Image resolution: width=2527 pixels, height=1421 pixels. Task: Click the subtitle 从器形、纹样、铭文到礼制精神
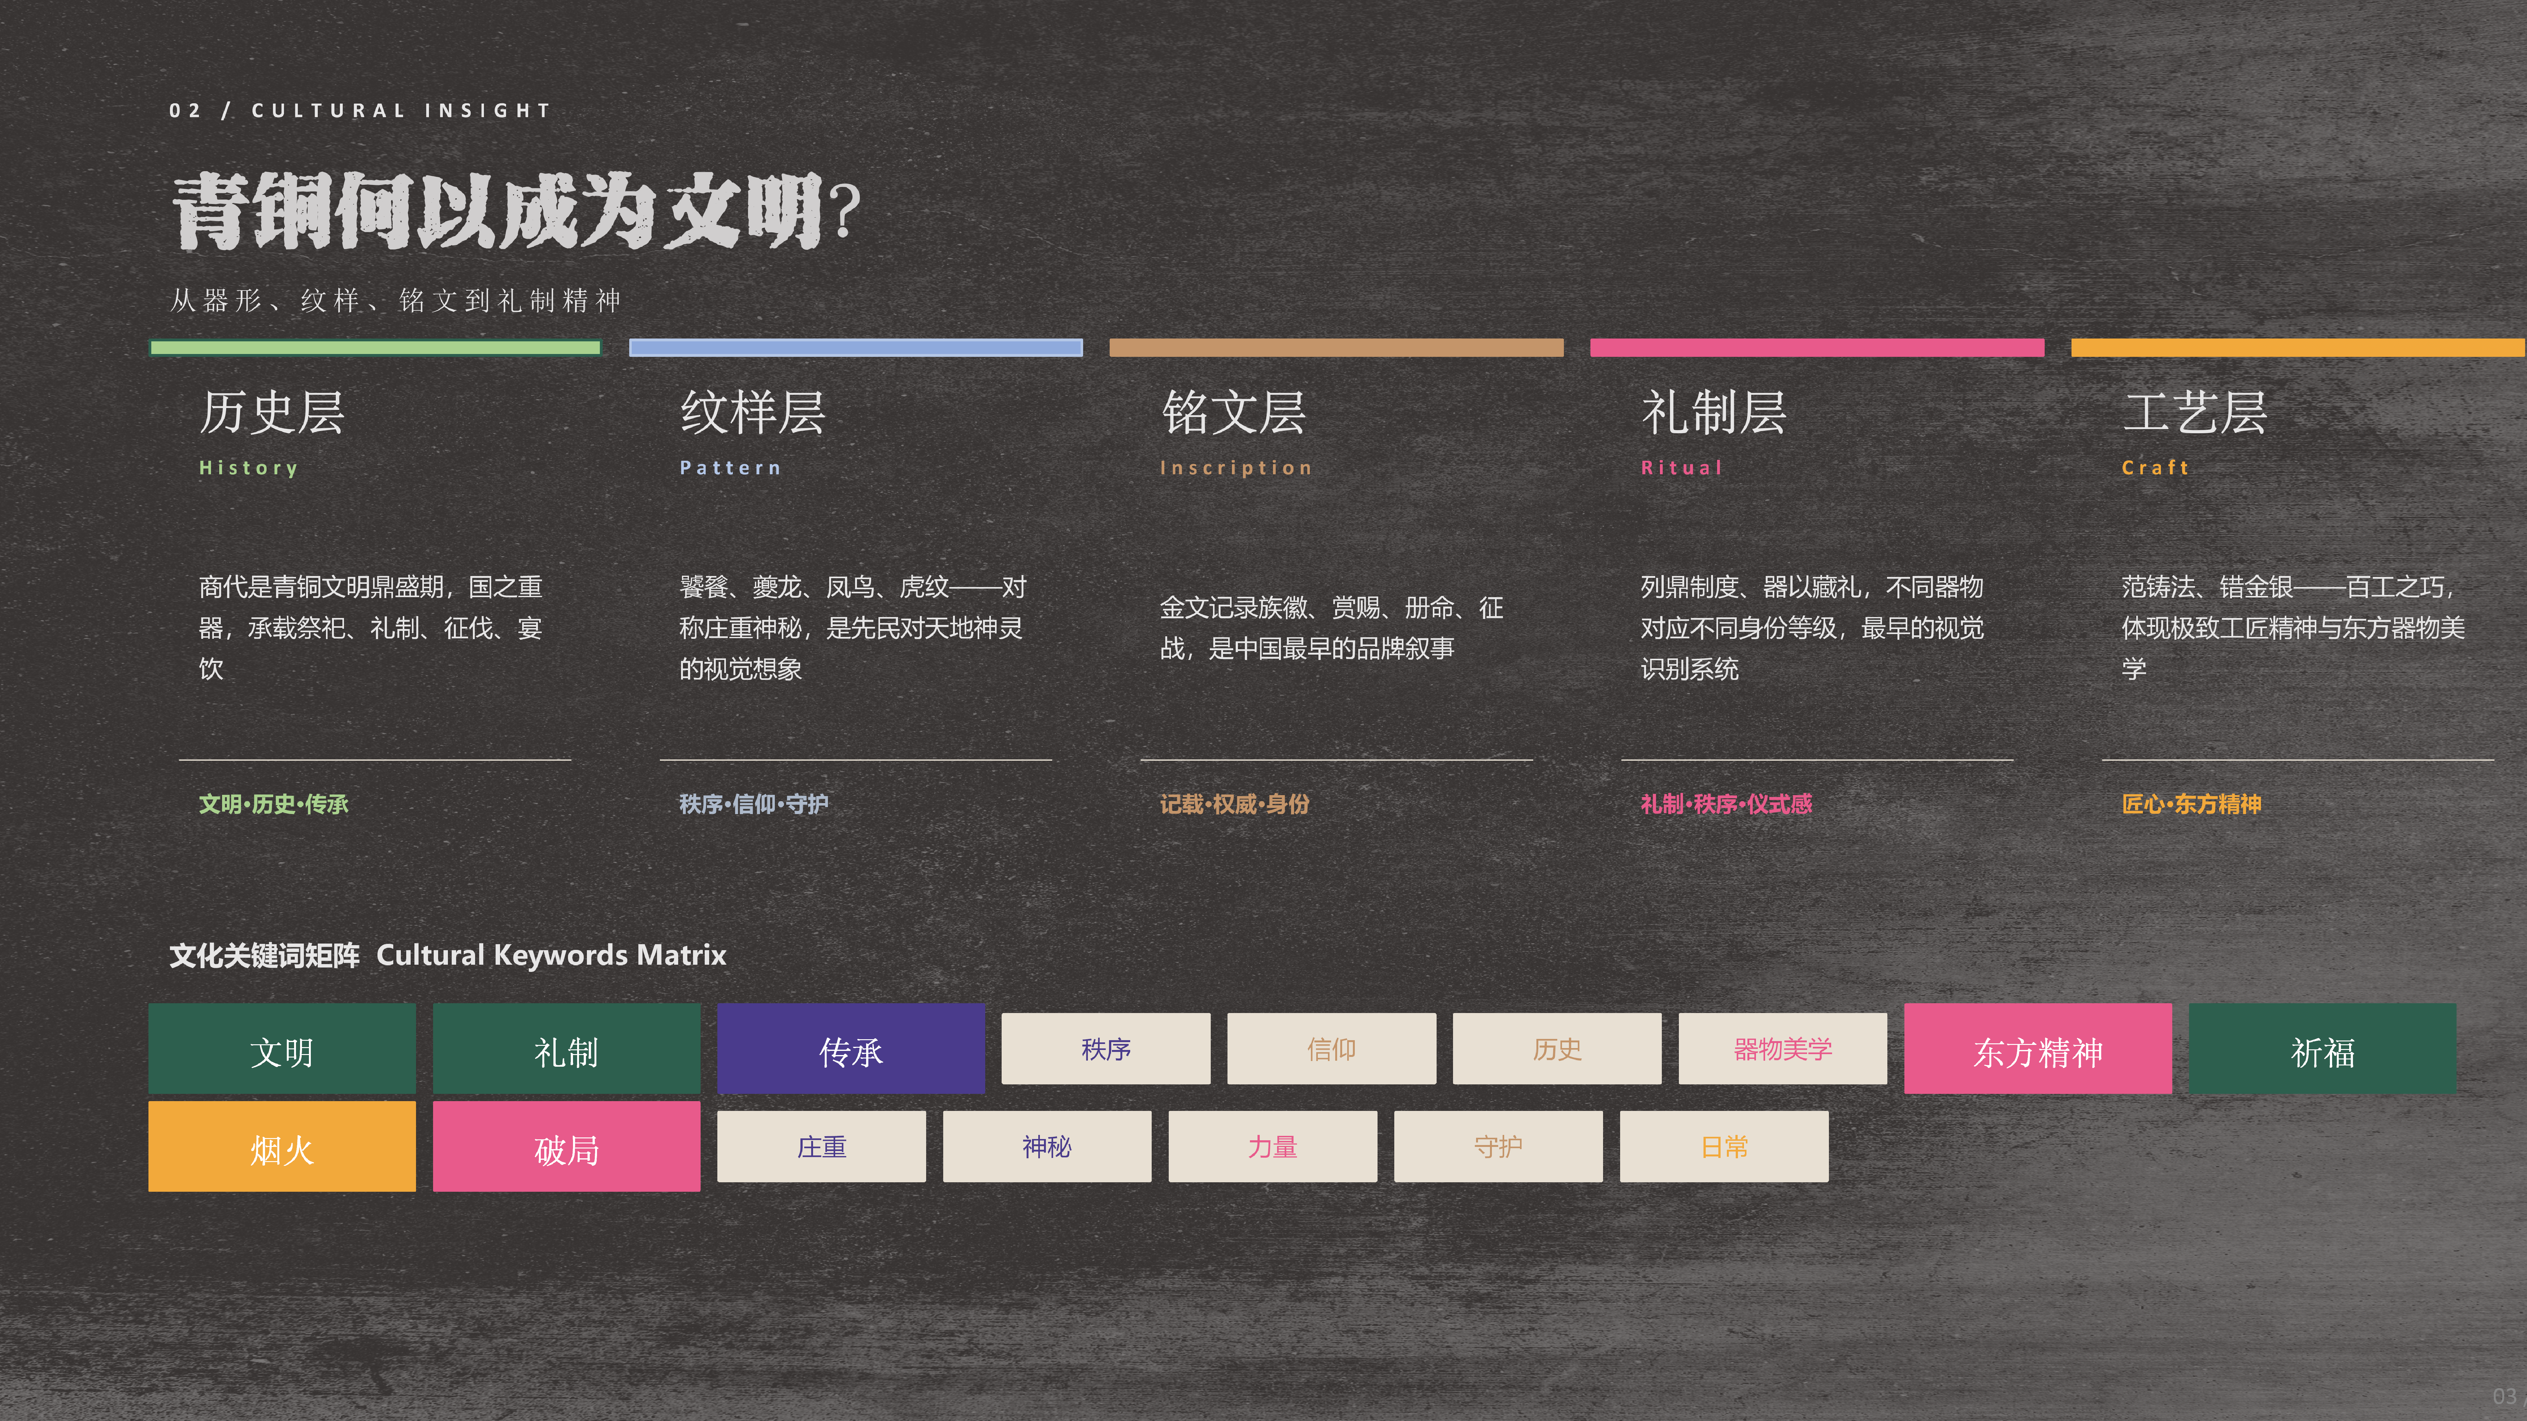pyautogui.click(x=396, y=300)
